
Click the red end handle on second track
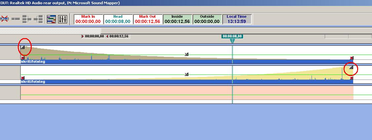click(x=352, y=78)
